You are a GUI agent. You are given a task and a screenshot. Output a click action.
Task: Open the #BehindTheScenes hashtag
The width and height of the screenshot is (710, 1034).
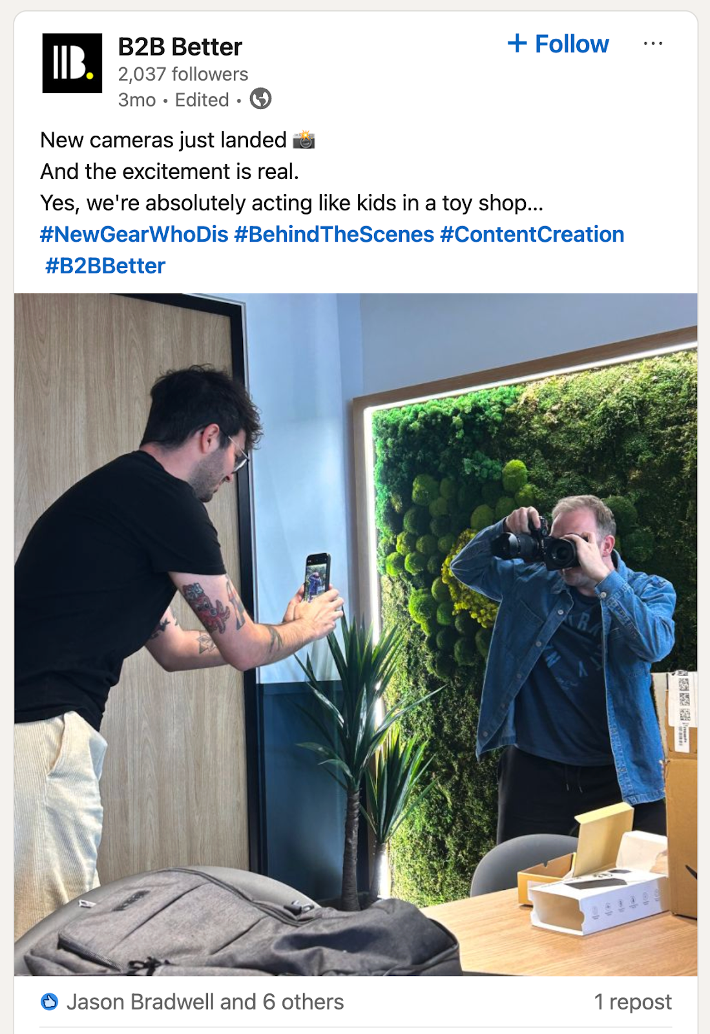[x=334, y=234]
